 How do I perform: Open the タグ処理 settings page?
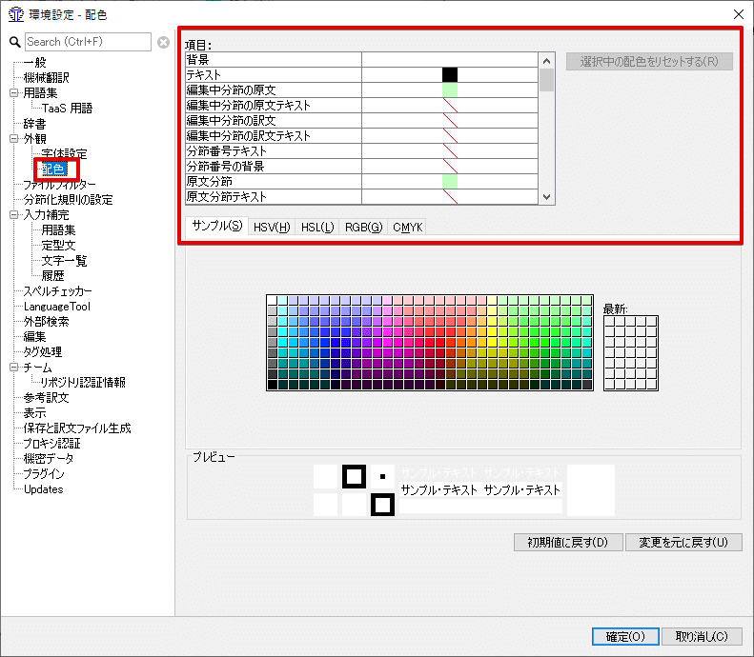43,352
